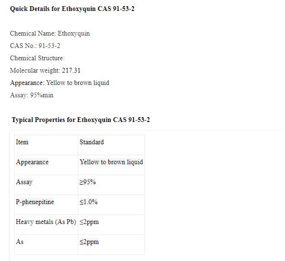
Task: Click the Yellow to brown liquid table cell
Action: pyautogui.click(x=111, y=162)
